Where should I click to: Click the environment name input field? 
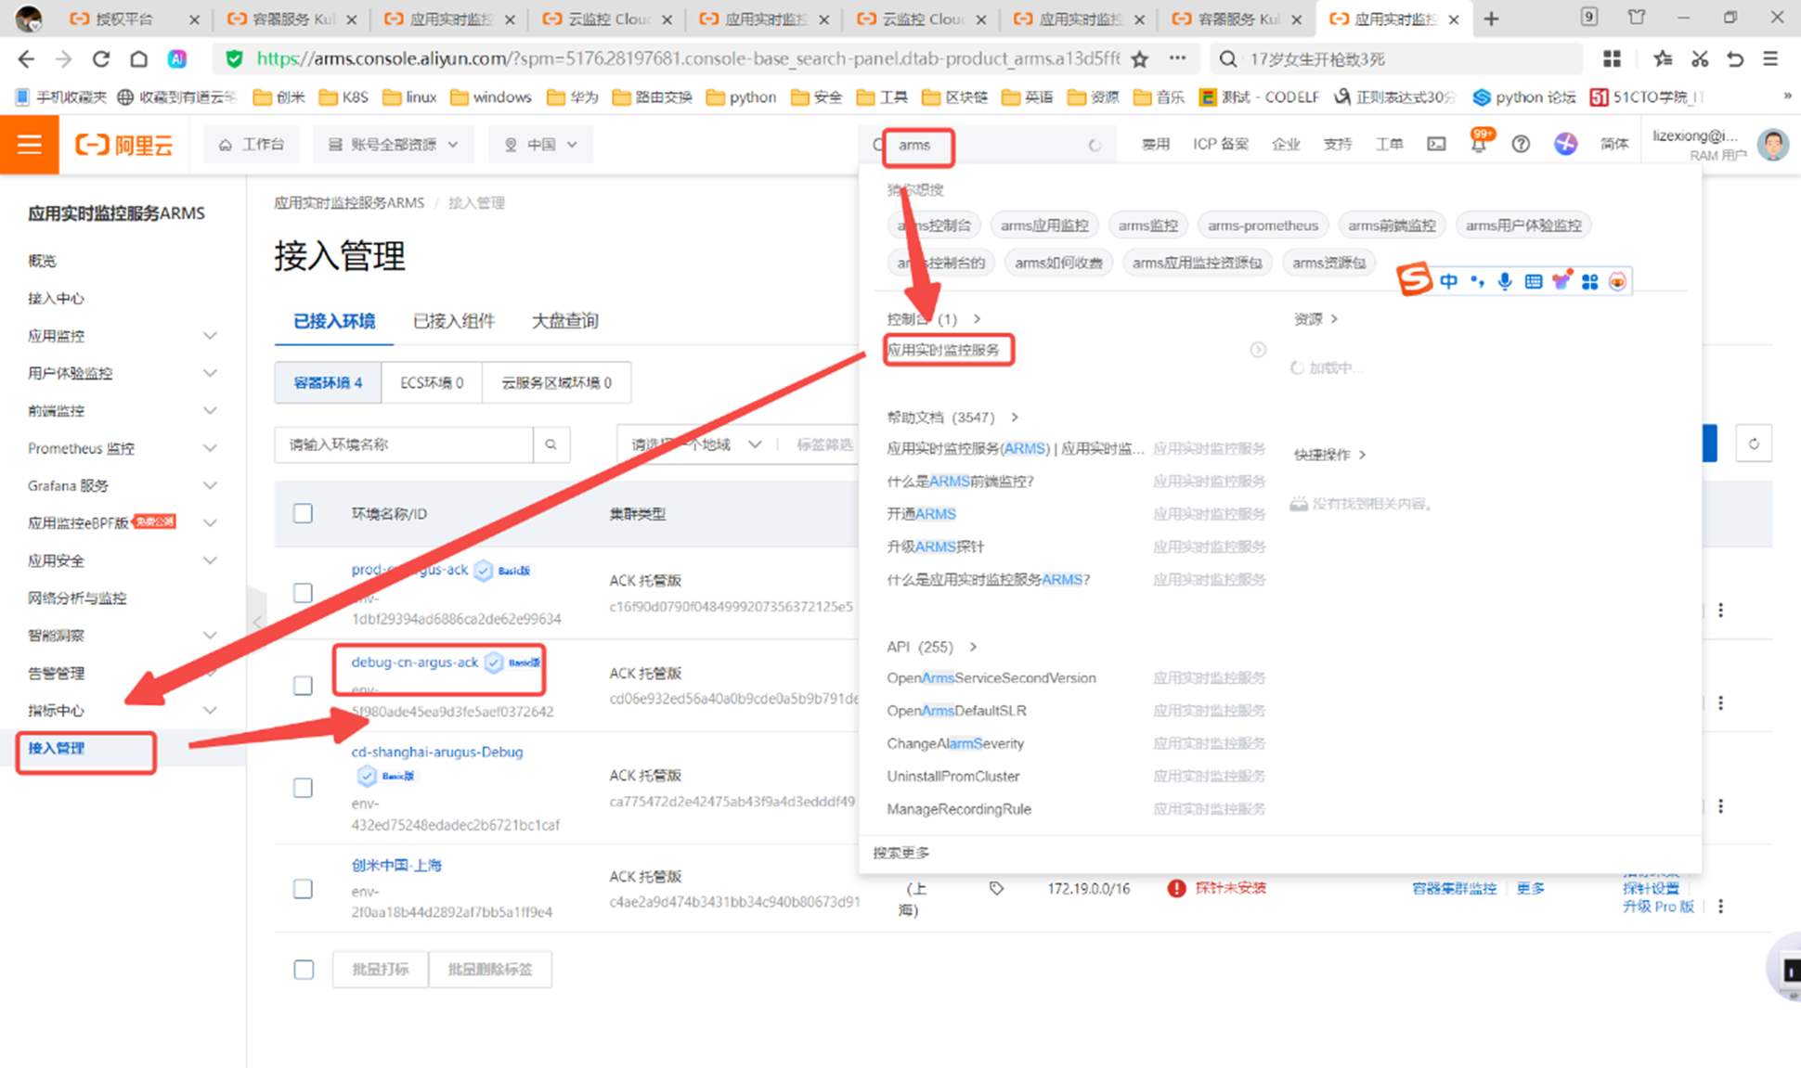(404, 444)
